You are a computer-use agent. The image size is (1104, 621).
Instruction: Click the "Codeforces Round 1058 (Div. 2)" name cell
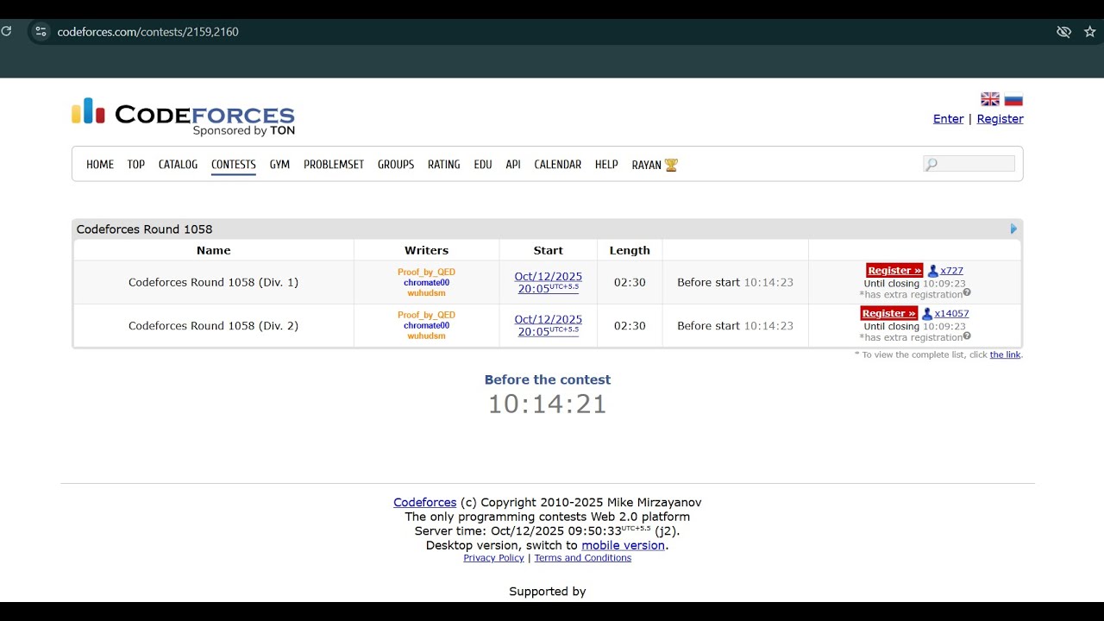[x=214, y=325]
